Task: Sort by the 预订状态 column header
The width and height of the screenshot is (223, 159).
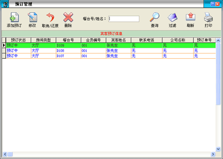Action: [18, 40]
